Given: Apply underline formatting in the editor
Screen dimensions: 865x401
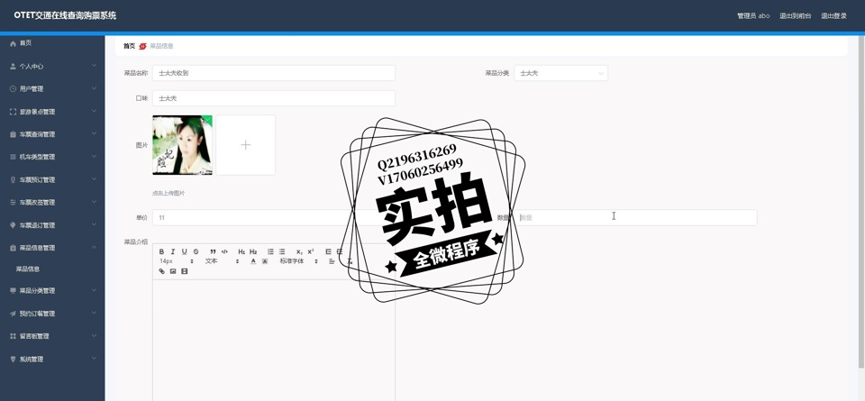Looking at the screenshot, I should pos(184,251).
